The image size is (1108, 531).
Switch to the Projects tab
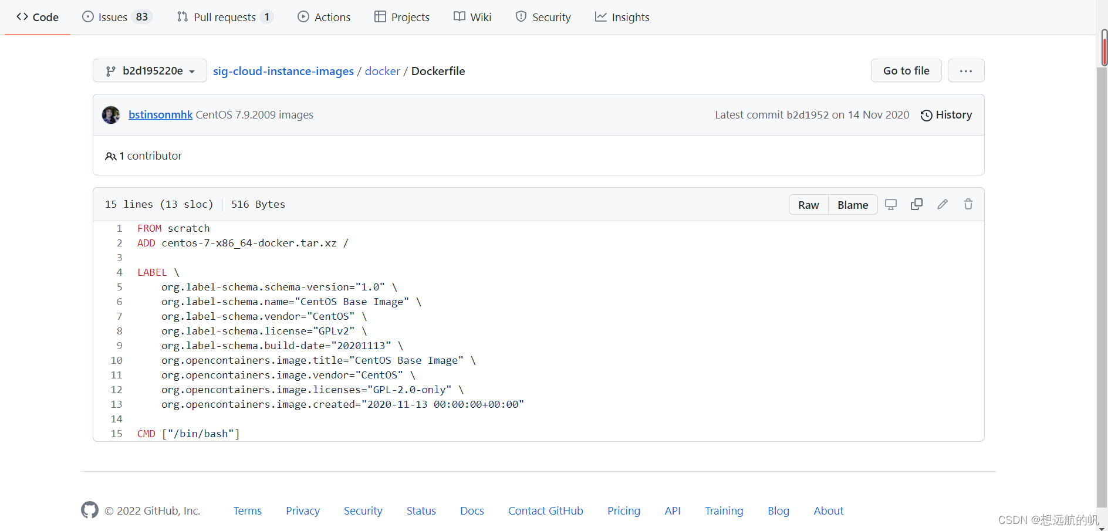pos(402,17)
